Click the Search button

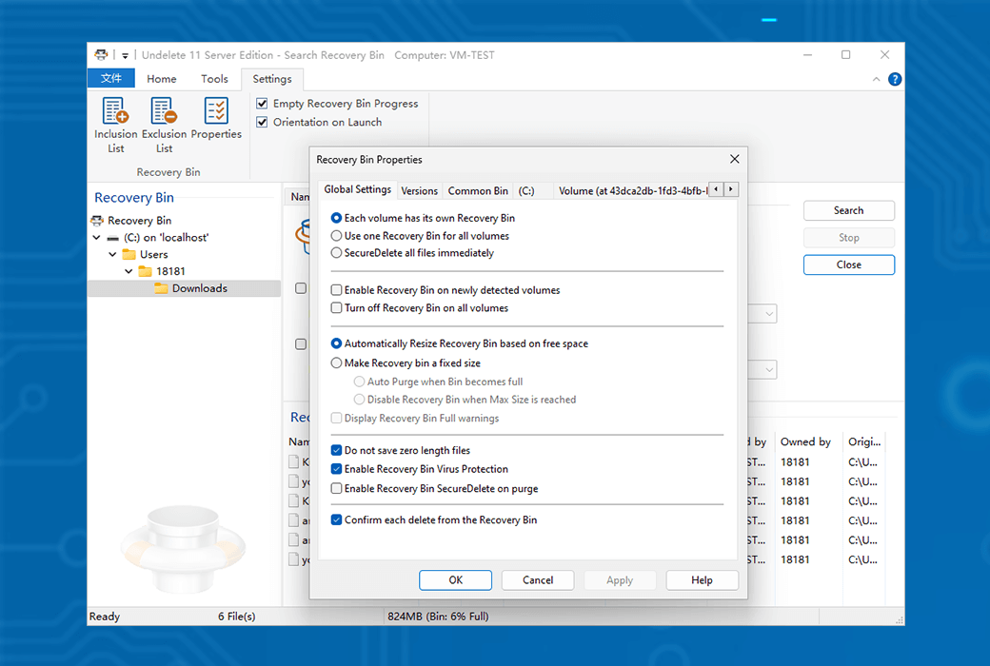(848, 211)
